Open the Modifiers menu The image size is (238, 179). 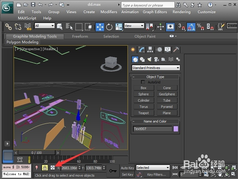109,12
